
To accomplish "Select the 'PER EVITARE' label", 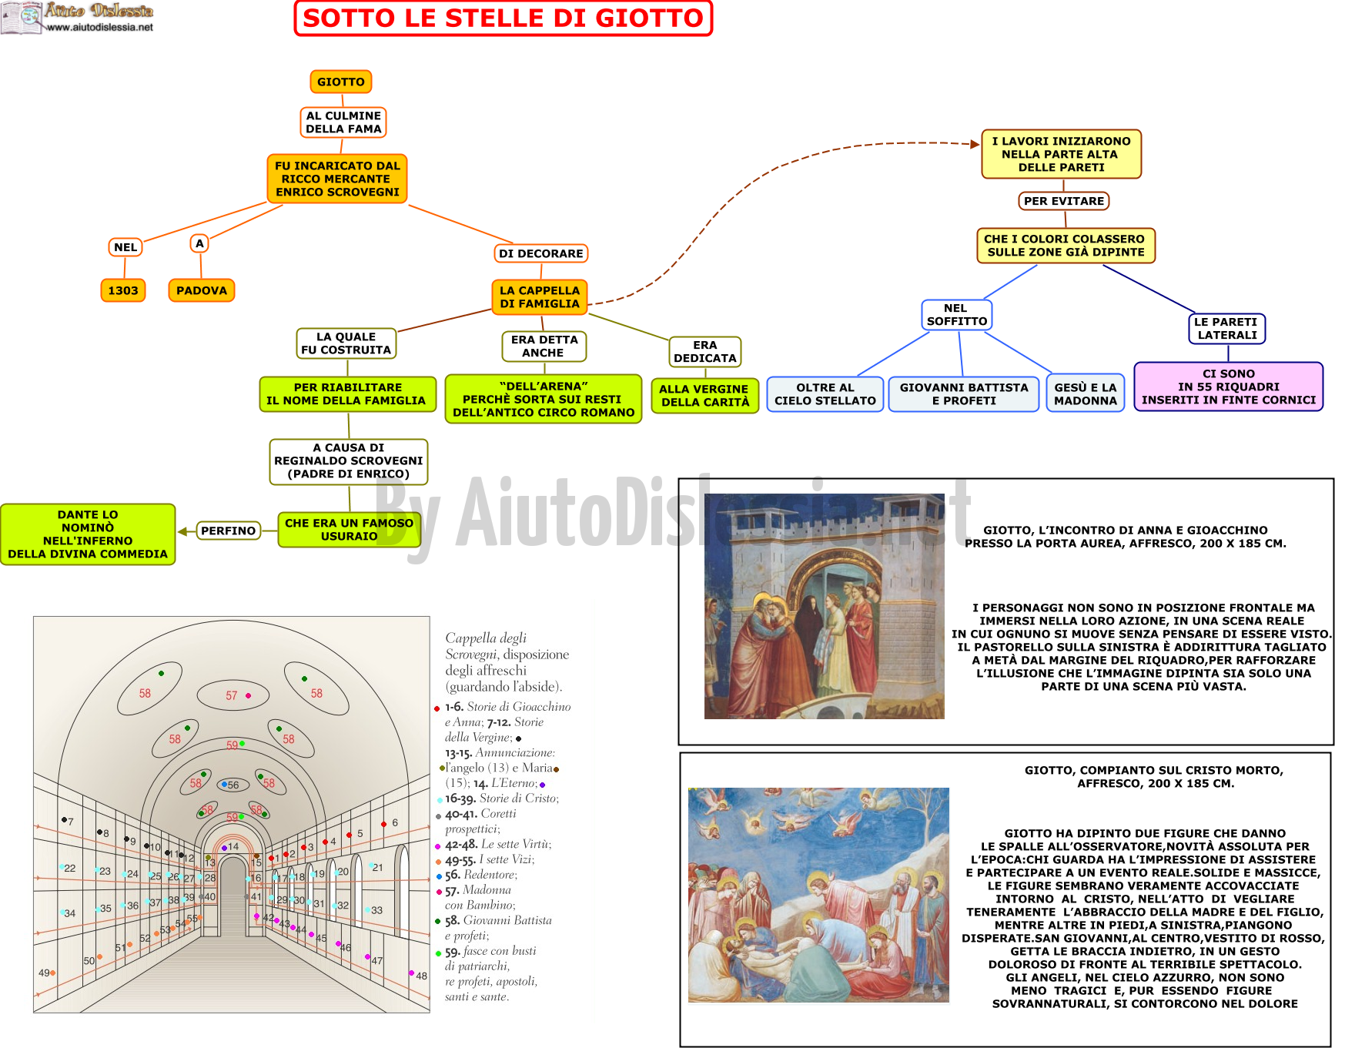I will tap(1064, 201).
